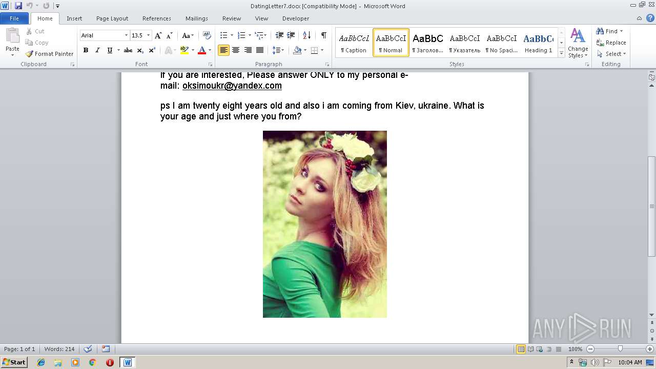Toggle superscript formatting
The image size is (656, 369).
(x=152, y=50)
